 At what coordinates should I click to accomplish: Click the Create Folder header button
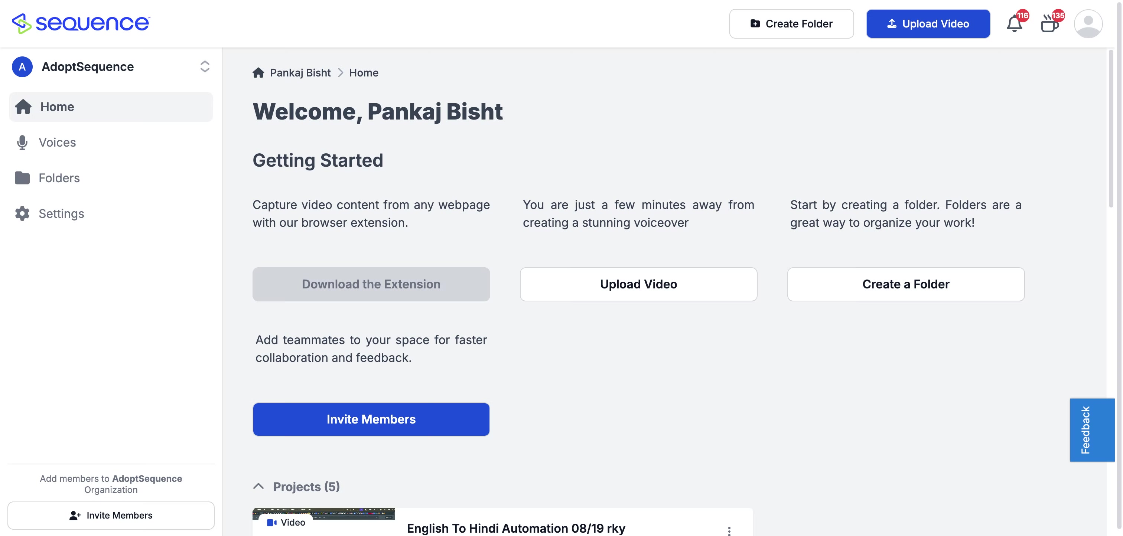click(791, 24)
